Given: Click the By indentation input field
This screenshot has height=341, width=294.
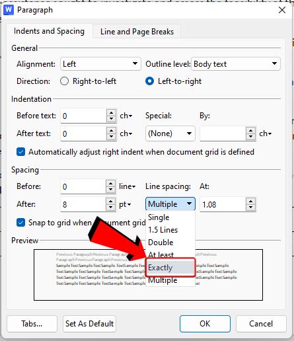Looking at the screenshot, I should click(223, 133).
